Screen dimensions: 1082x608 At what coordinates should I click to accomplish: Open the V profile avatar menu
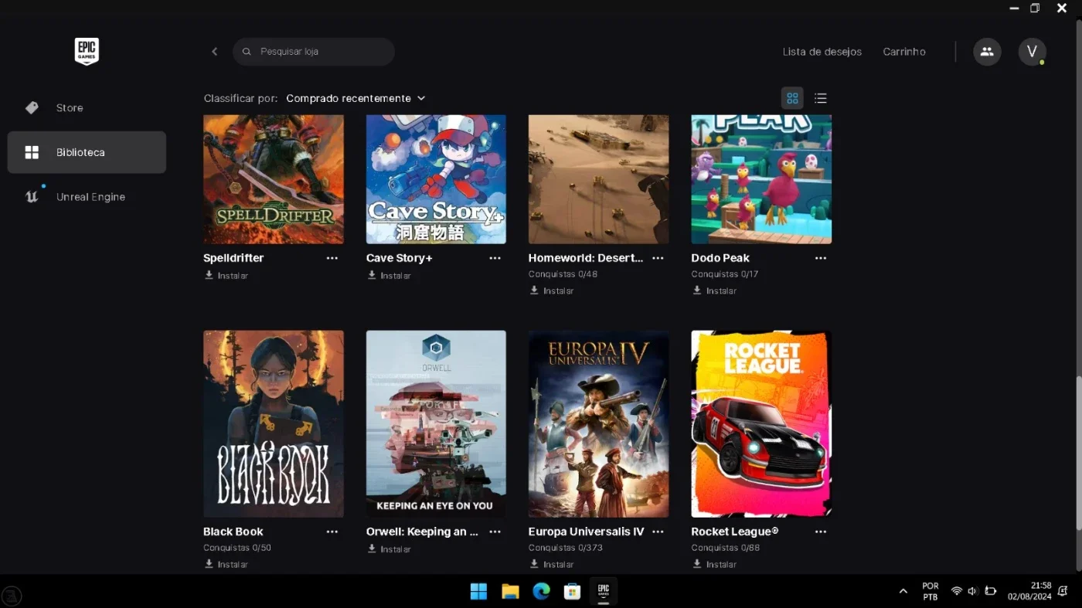coord(1032,52)
